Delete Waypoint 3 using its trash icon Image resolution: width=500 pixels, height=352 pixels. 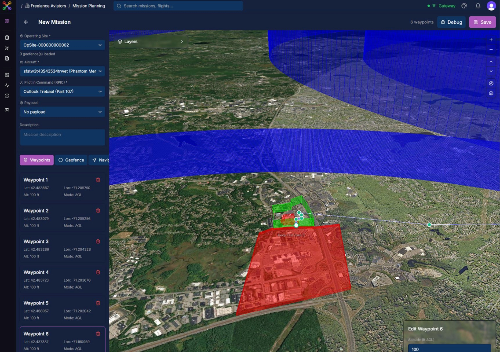(x=98, y=241)
